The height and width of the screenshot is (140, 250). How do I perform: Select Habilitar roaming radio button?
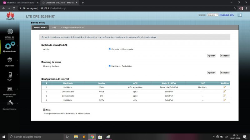[110, 66]
